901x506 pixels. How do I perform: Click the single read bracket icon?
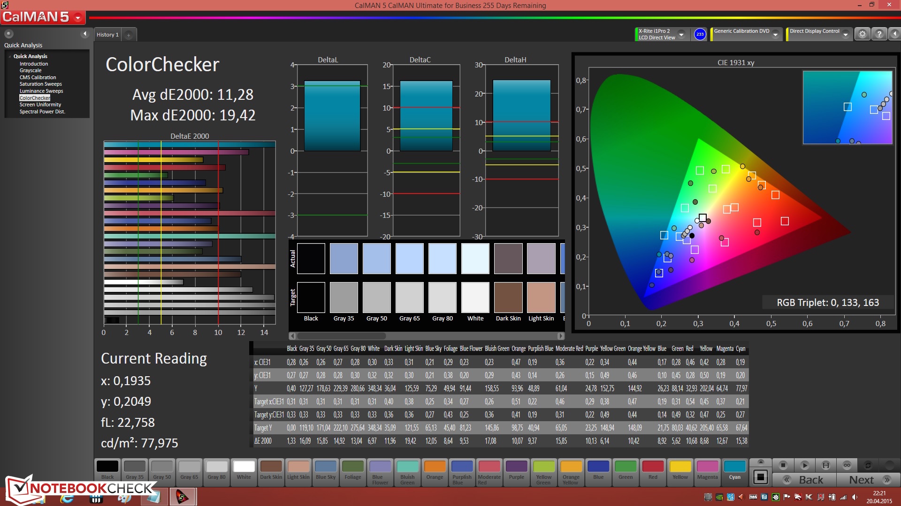tap(825, 465)
